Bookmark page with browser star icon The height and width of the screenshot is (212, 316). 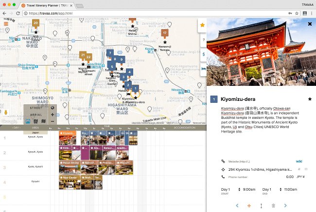(297, 13)
